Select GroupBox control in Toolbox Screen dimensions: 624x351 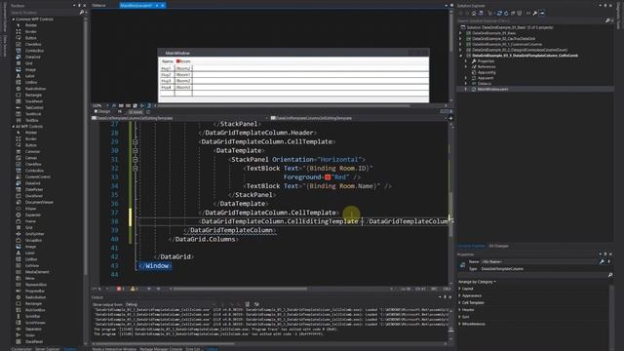[33, 241]
